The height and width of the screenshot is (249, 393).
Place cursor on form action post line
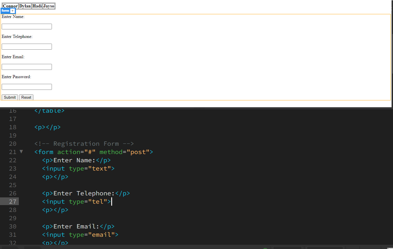(x=94, y=152)
